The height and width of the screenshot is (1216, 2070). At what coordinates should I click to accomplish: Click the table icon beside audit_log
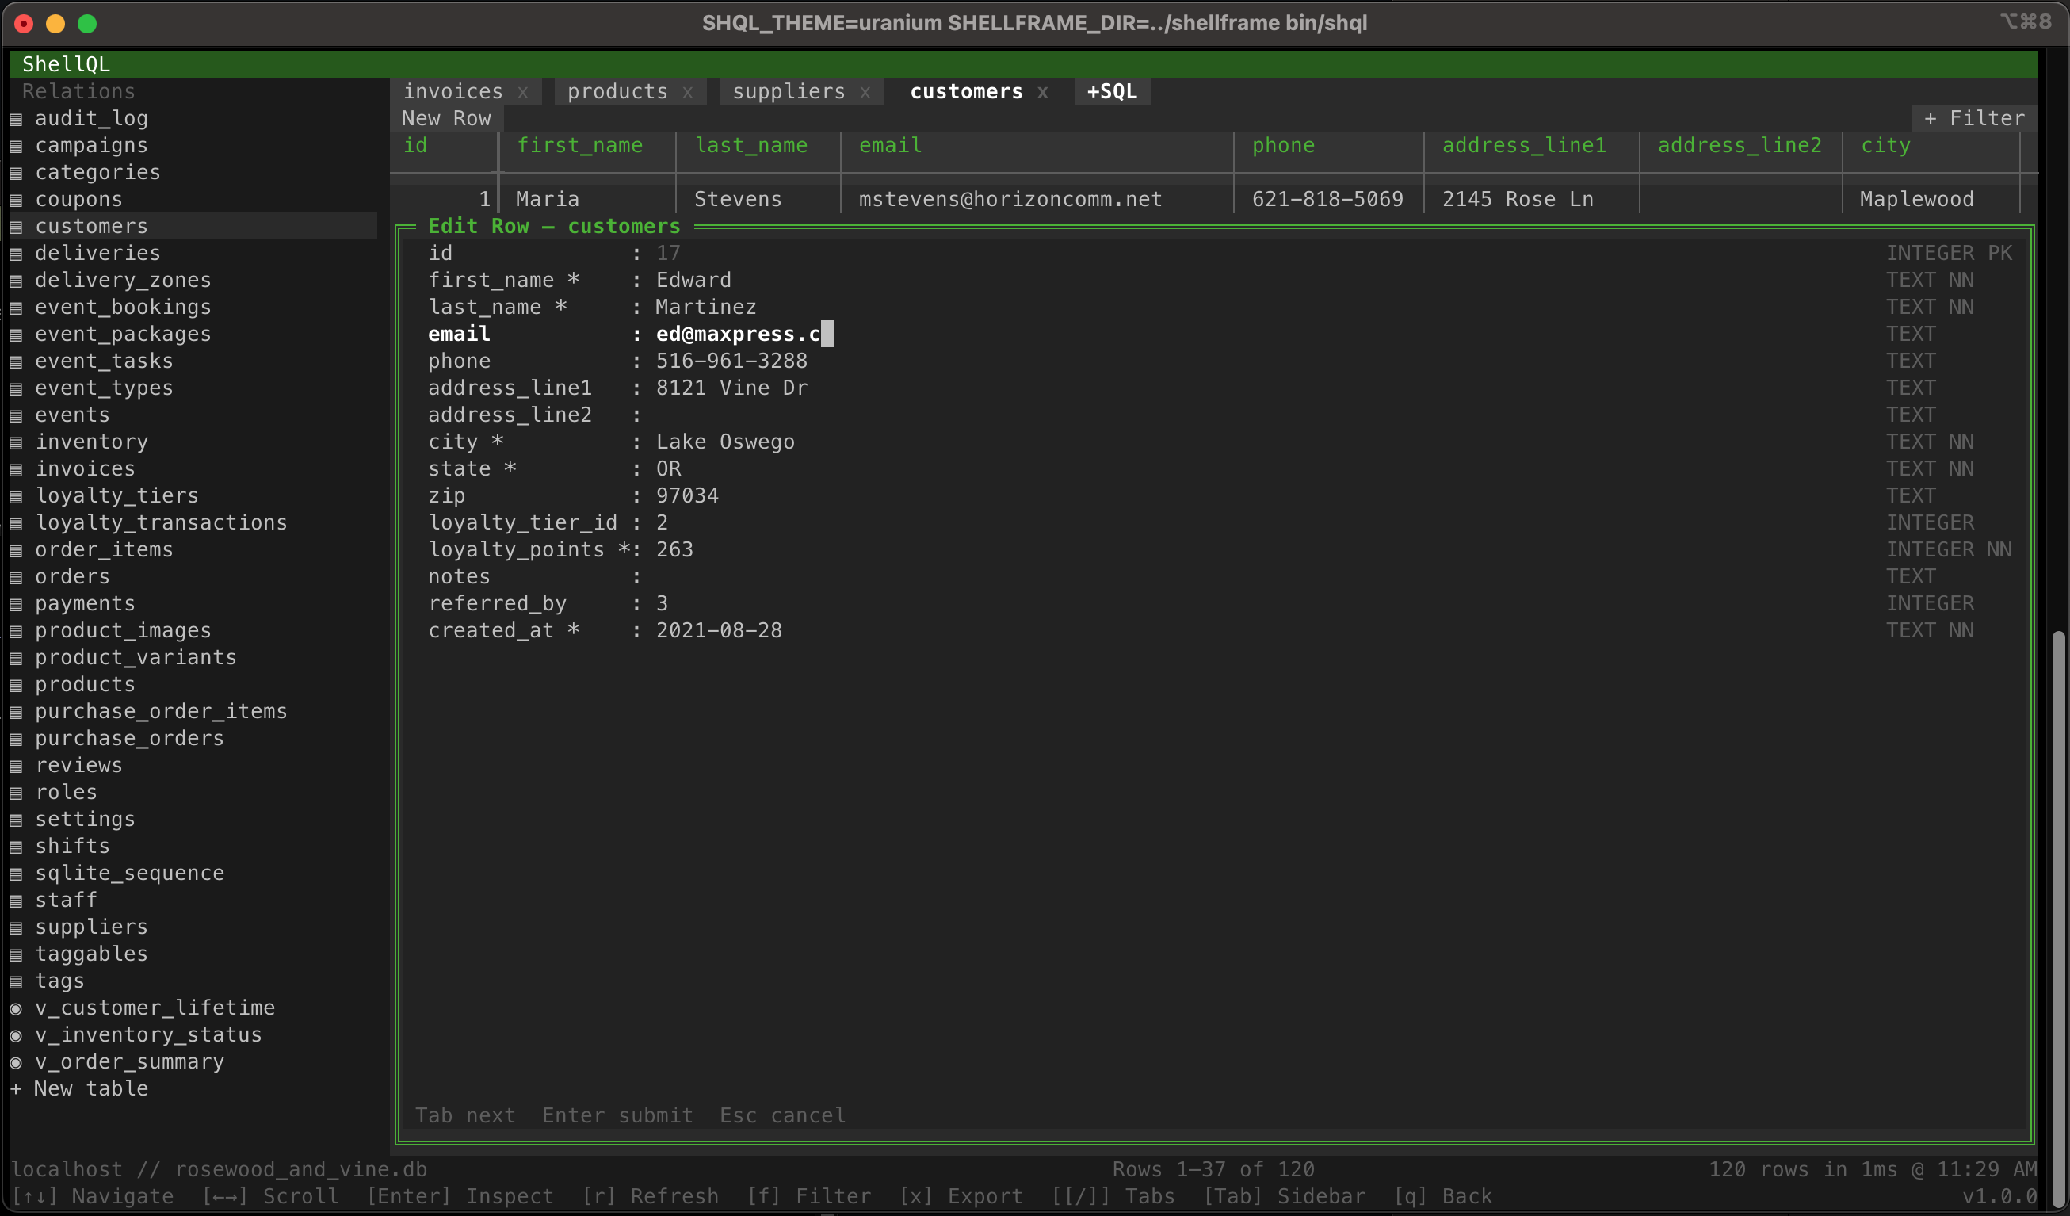click(16, 119)
